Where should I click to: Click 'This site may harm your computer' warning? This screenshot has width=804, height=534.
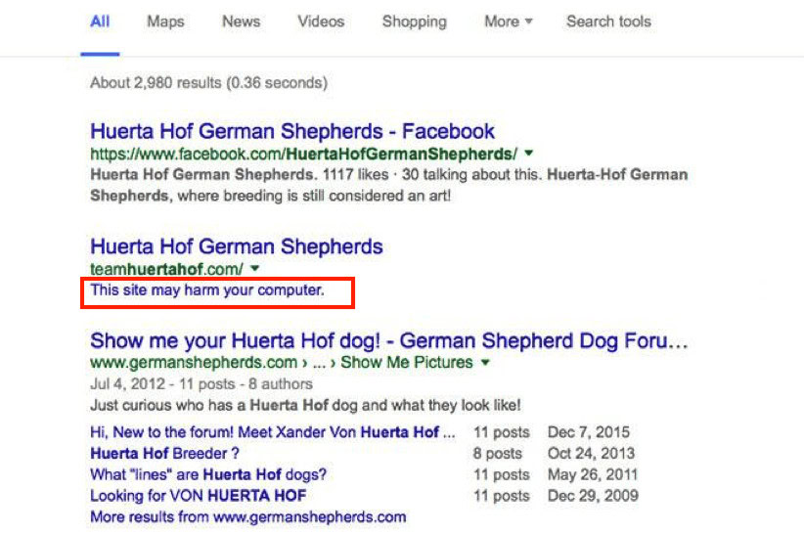207,290
